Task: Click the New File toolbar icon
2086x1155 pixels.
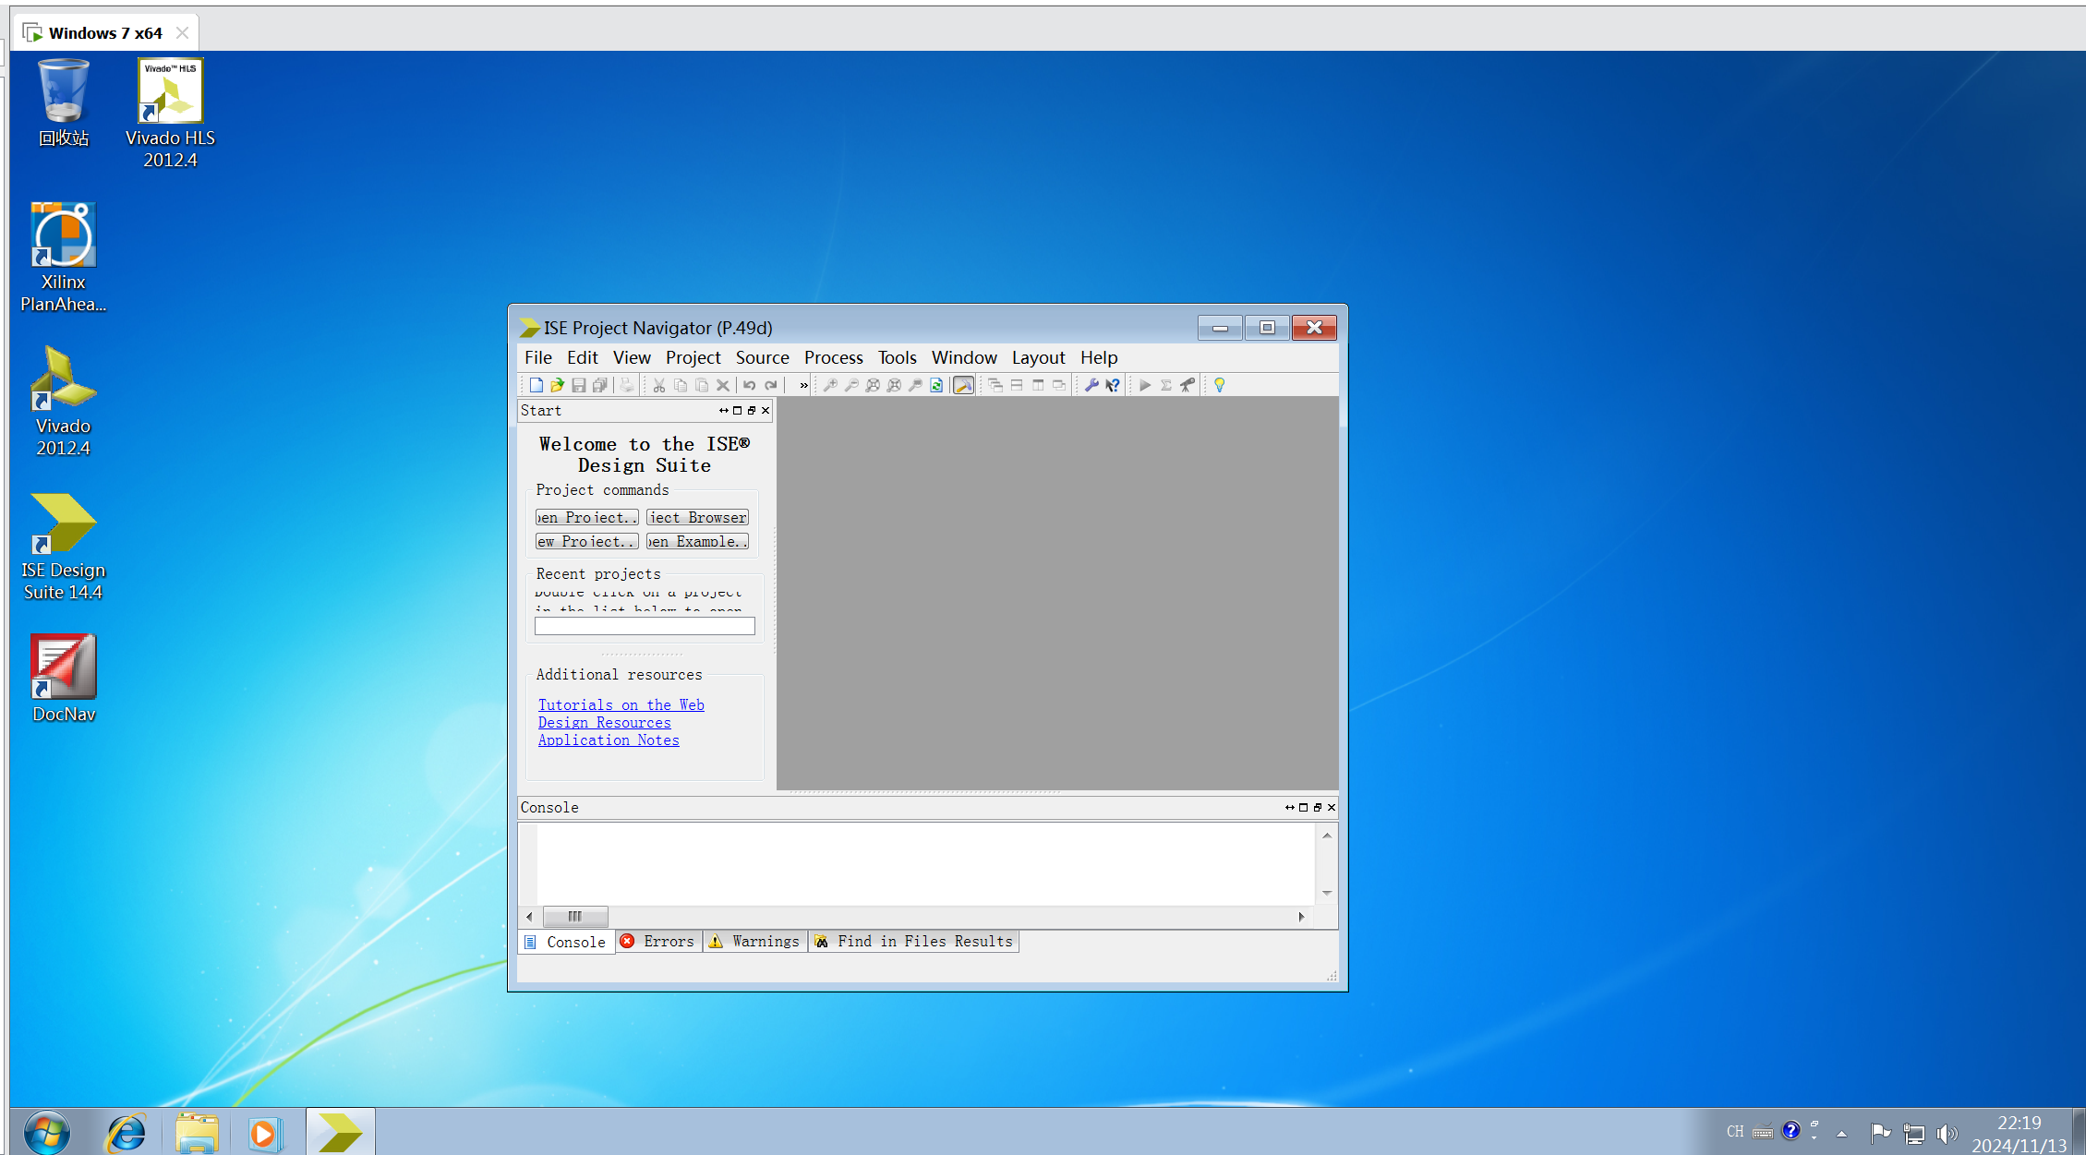Action: pyautogui.click(x=536, y=385)
